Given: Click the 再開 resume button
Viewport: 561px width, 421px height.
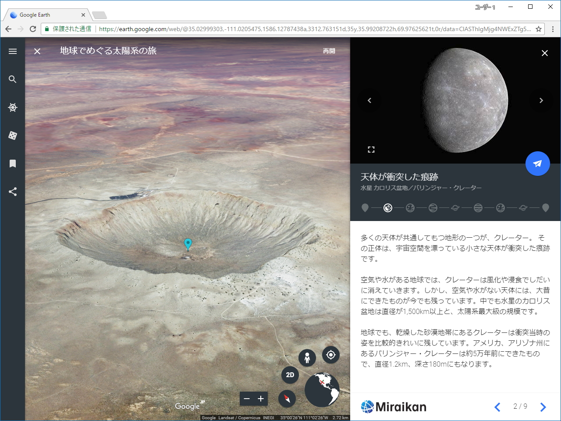Looking at the screenshot, I should (328, 51).
